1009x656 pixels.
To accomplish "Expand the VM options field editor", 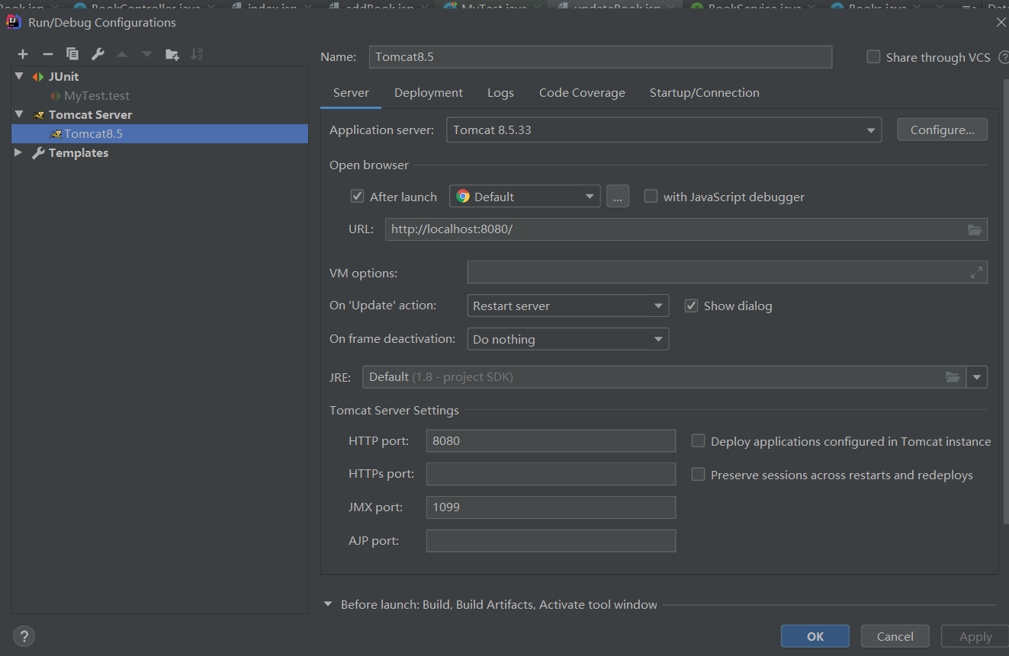I will click(x=976, y=273).
